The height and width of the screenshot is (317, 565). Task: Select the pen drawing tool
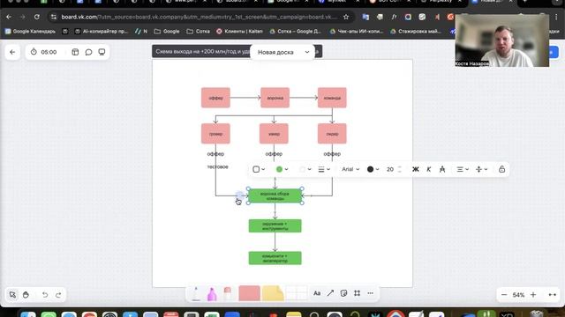tap(196, 293)
